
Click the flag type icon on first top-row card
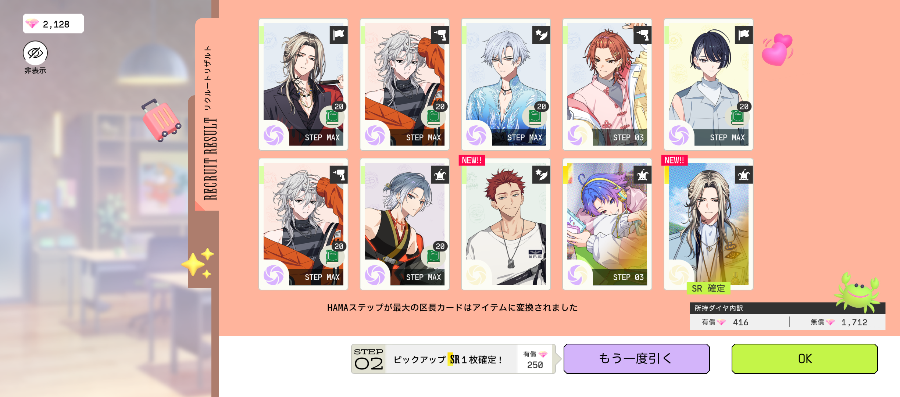(339, 35)
